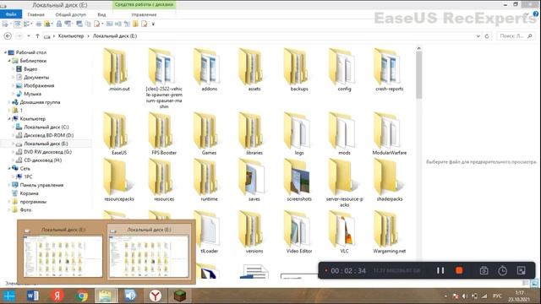Open CD-дисковод (H:) in the tree
The image size is (541, 304).
coord(39,160)
